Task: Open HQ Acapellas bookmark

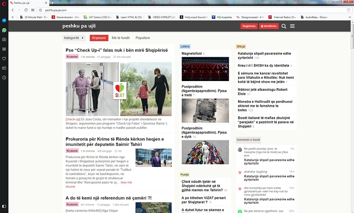Action: pos(222,17)
